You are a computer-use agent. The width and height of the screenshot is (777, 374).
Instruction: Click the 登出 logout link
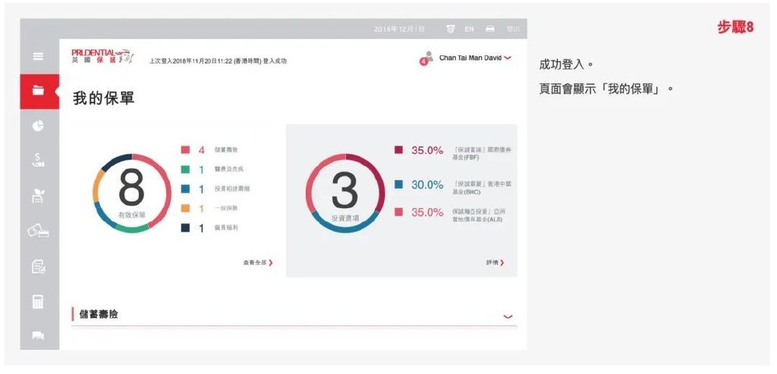click(514, 30)
